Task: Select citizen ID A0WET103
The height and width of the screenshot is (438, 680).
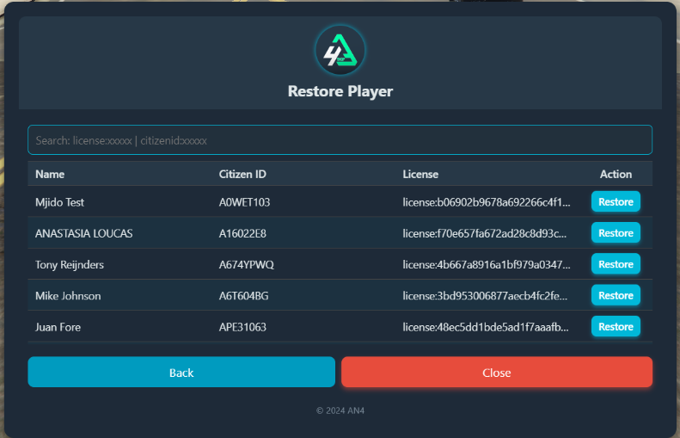Action: tap(244, 202)
